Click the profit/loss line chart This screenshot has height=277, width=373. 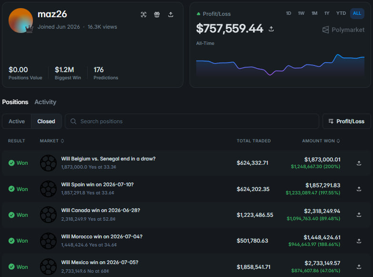click(x=280, y=65)
